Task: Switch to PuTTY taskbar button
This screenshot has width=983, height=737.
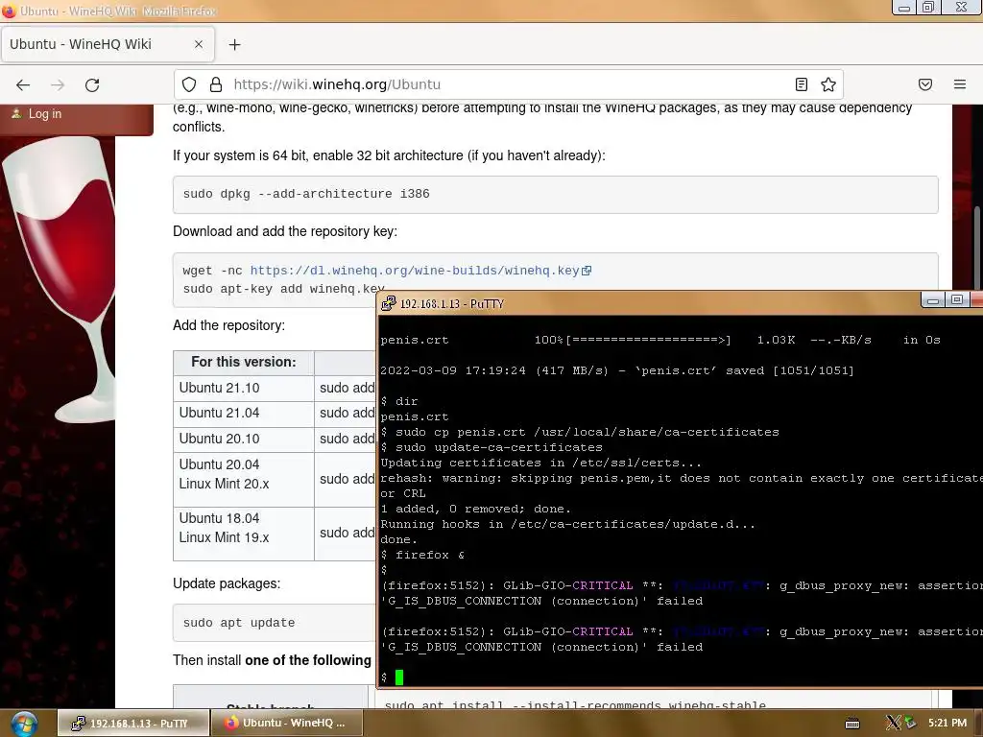Action: point(132,724)
